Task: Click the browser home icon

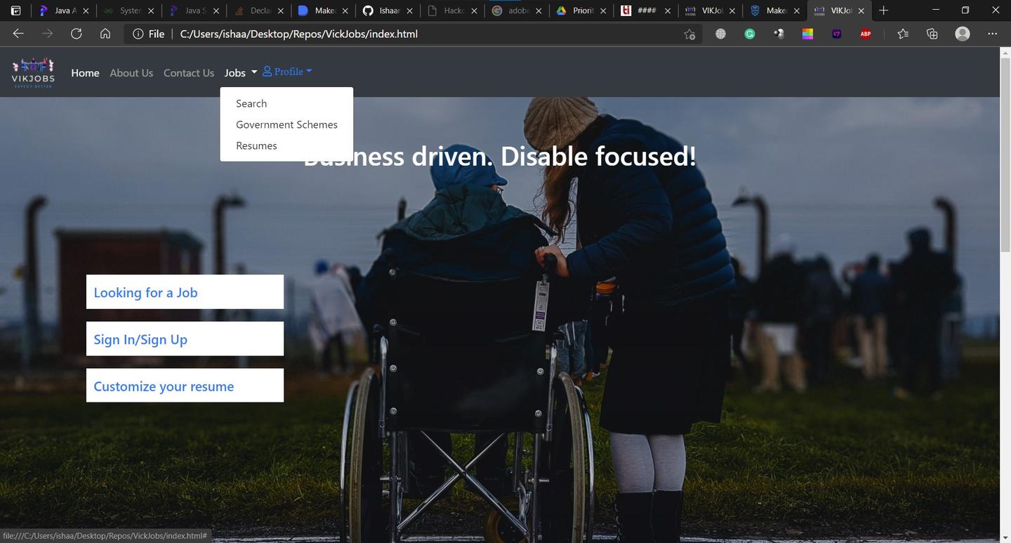Action: click(105, 34)
